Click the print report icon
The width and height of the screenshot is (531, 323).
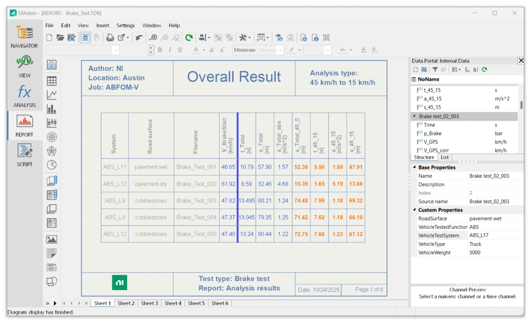point(110,38)
